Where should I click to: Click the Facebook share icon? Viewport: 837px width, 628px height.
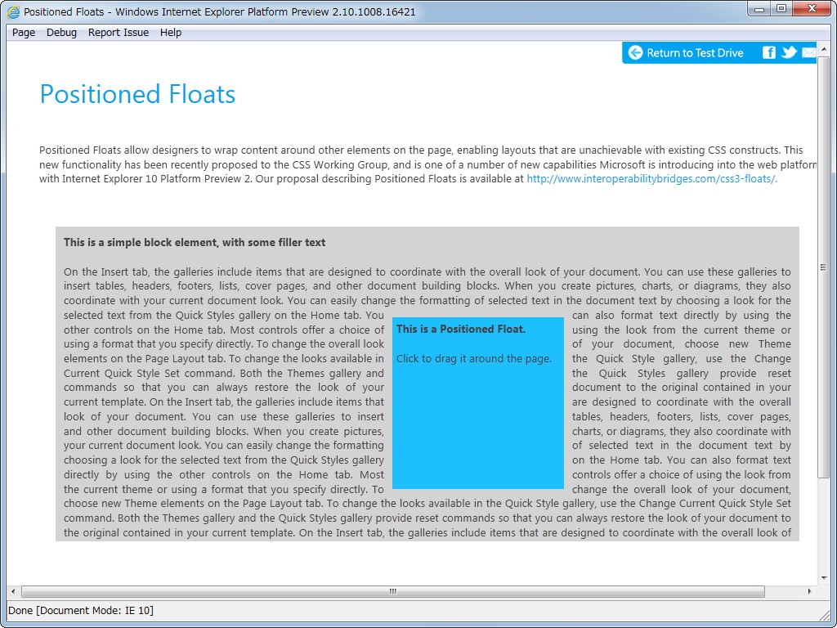[768, 52]
